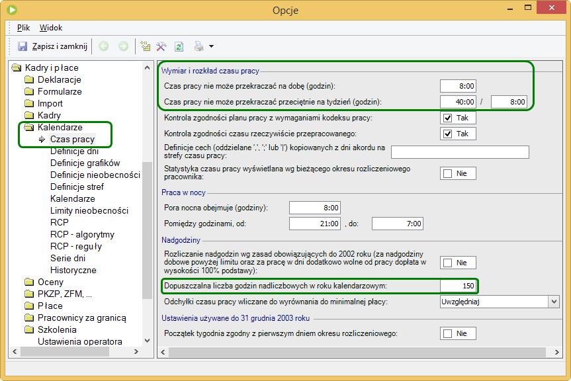
Task: Open the Widok menu
Action: (51, 28)
